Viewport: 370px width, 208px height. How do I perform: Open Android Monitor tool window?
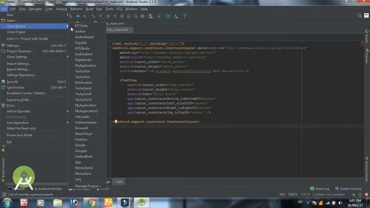coord(49,189)
